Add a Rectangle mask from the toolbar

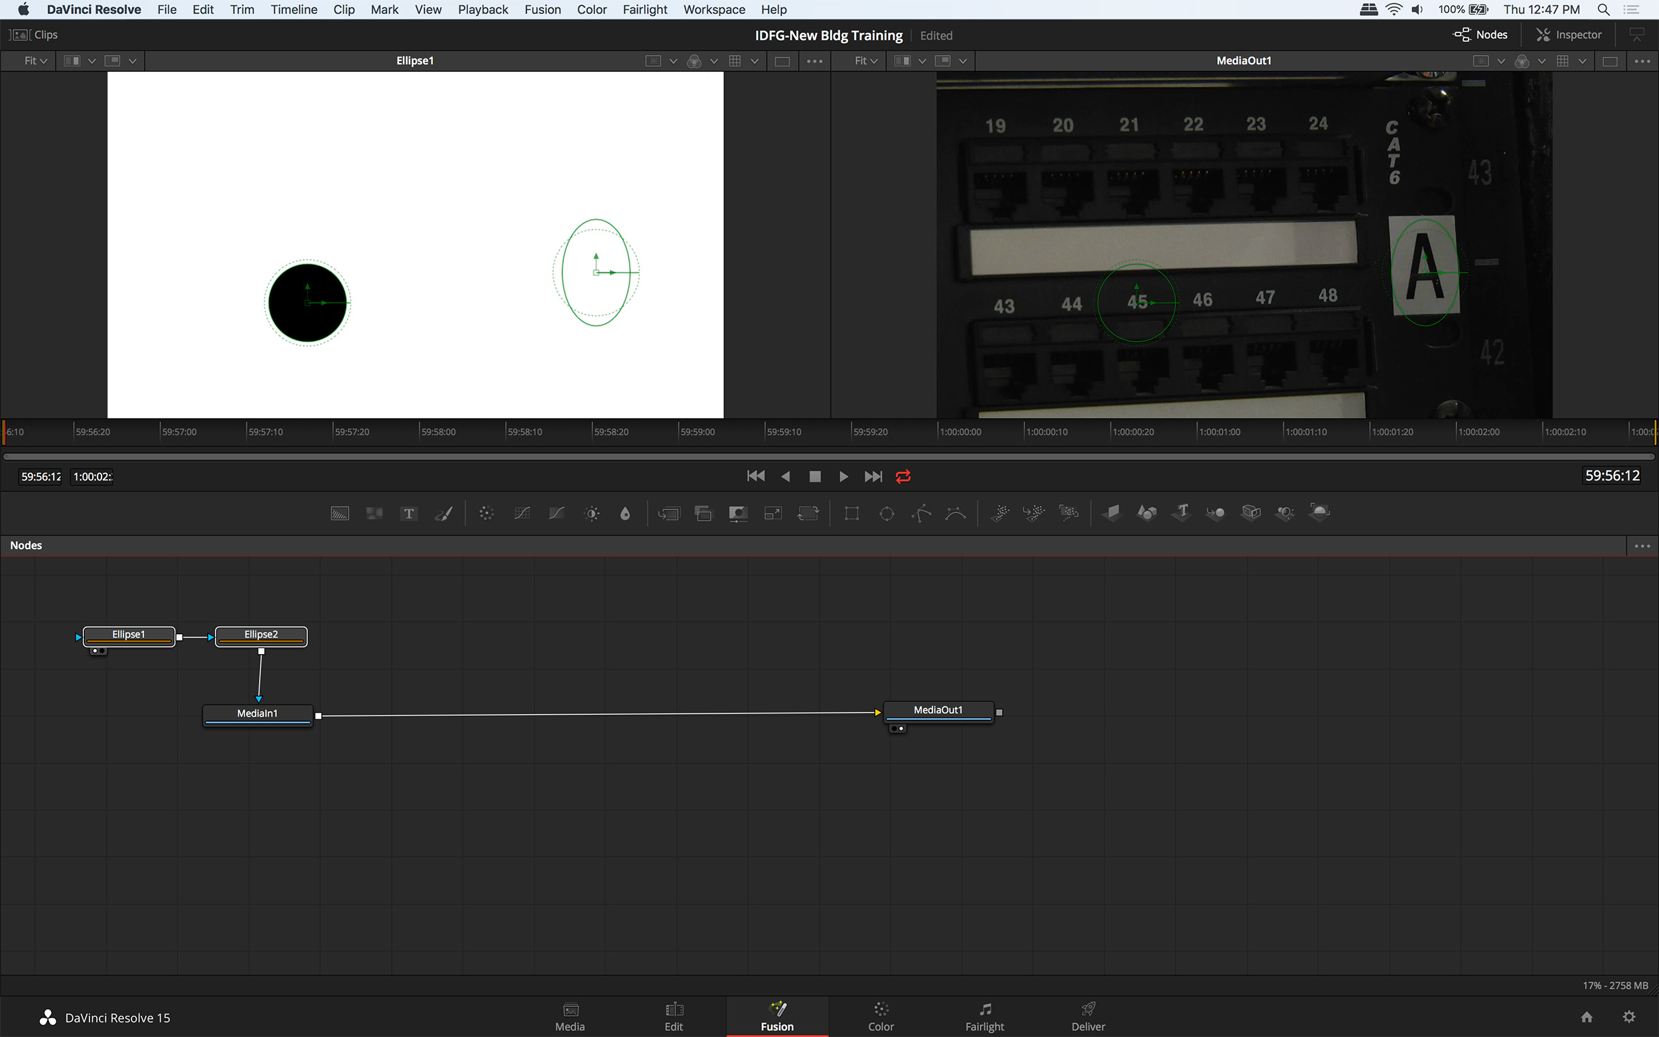pyautogui.click(x=852, y=513)
